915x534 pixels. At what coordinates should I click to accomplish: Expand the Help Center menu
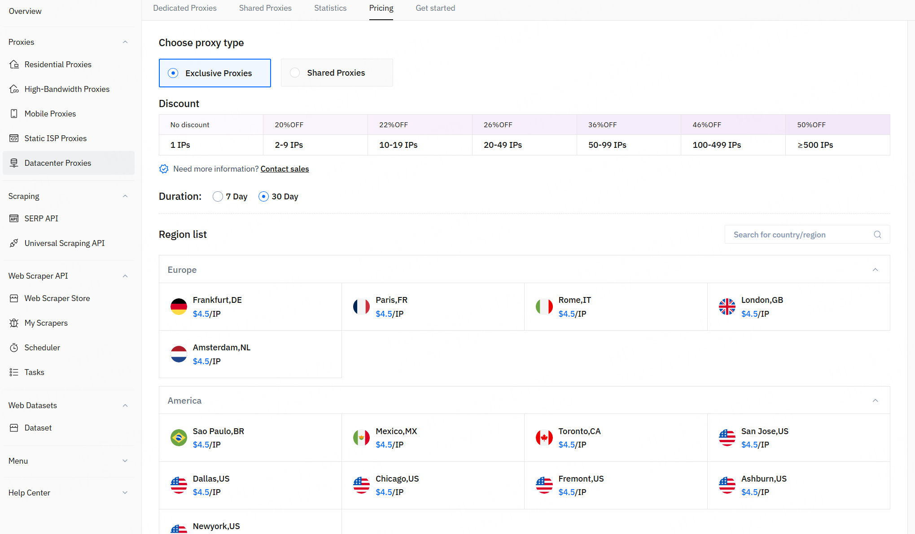click(125, 493)
